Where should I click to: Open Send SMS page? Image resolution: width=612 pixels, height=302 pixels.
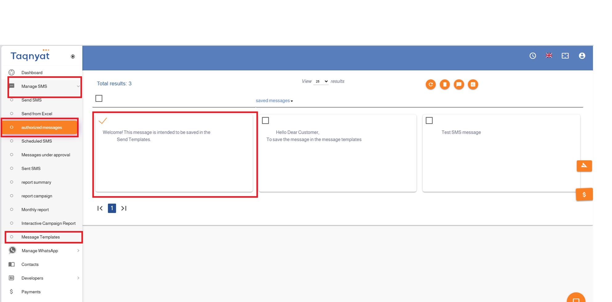31,100
